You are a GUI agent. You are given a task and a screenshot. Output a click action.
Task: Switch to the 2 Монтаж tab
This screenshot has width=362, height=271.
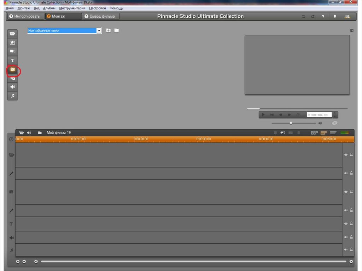tap(63, 16)
